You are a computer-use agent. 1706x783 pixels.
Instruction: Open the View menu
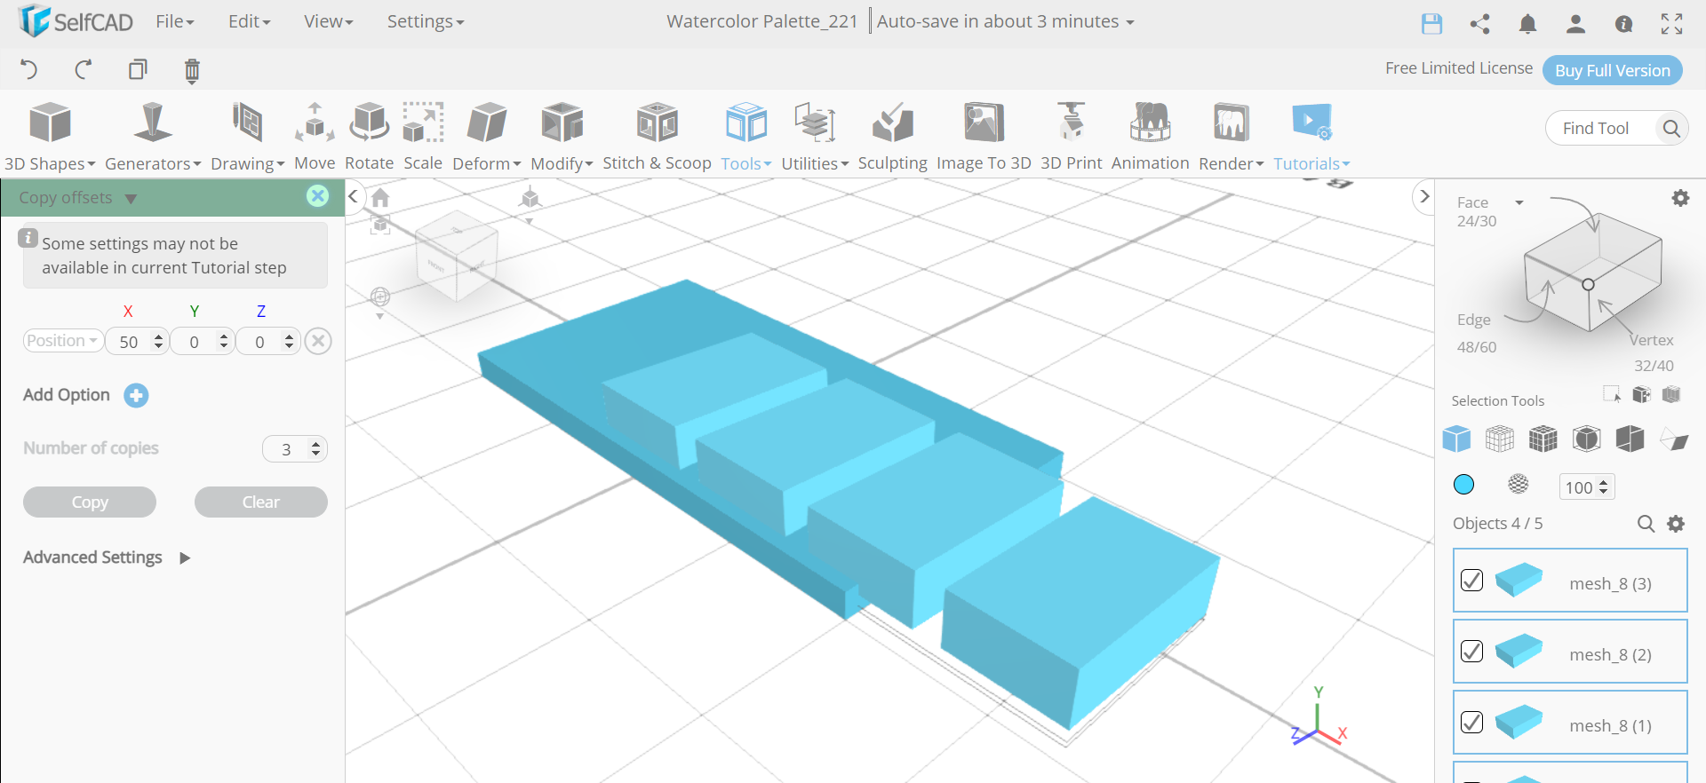tap(328, 21)
